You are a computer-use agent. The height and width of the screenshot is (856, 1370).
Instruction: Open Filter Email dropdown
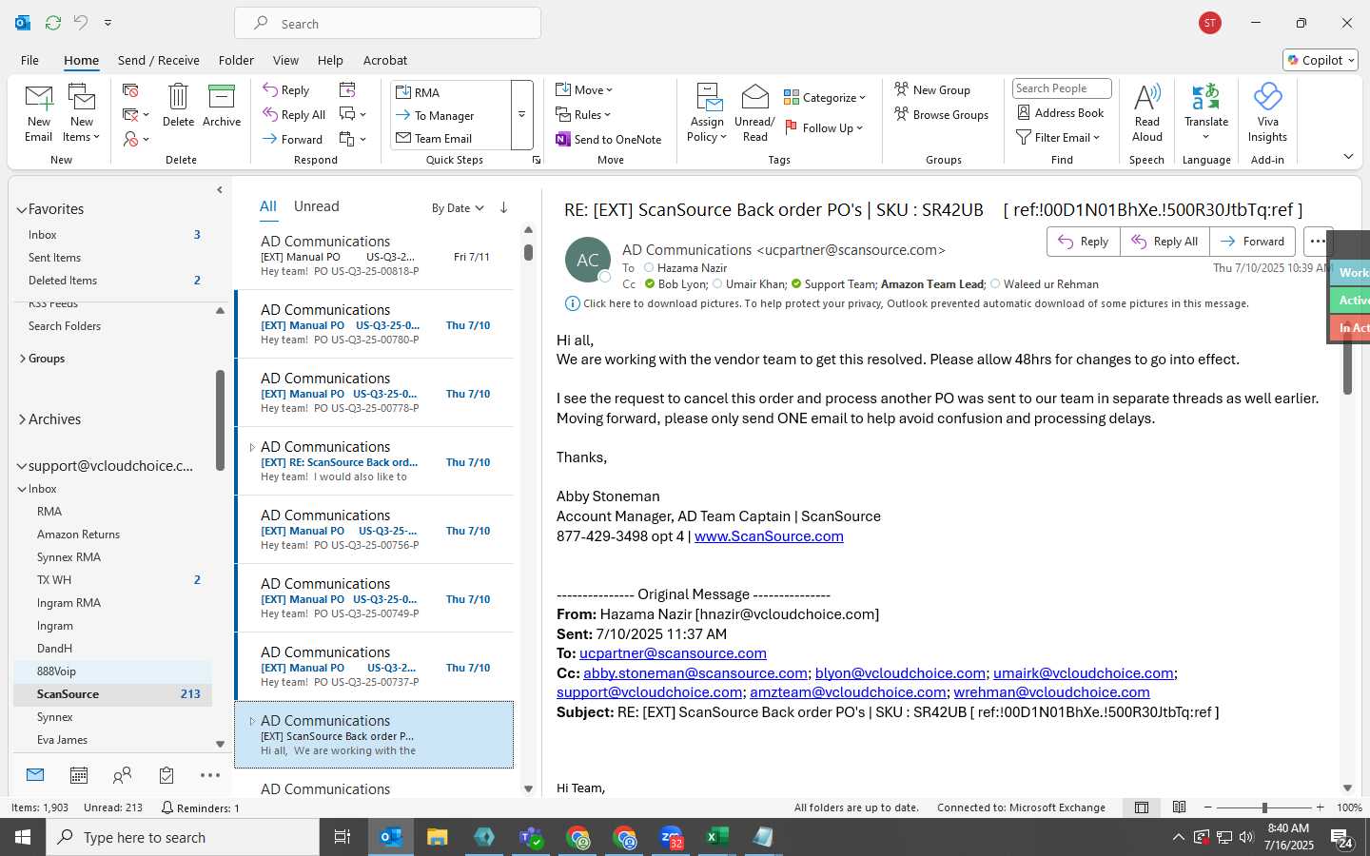[1058, 138]
